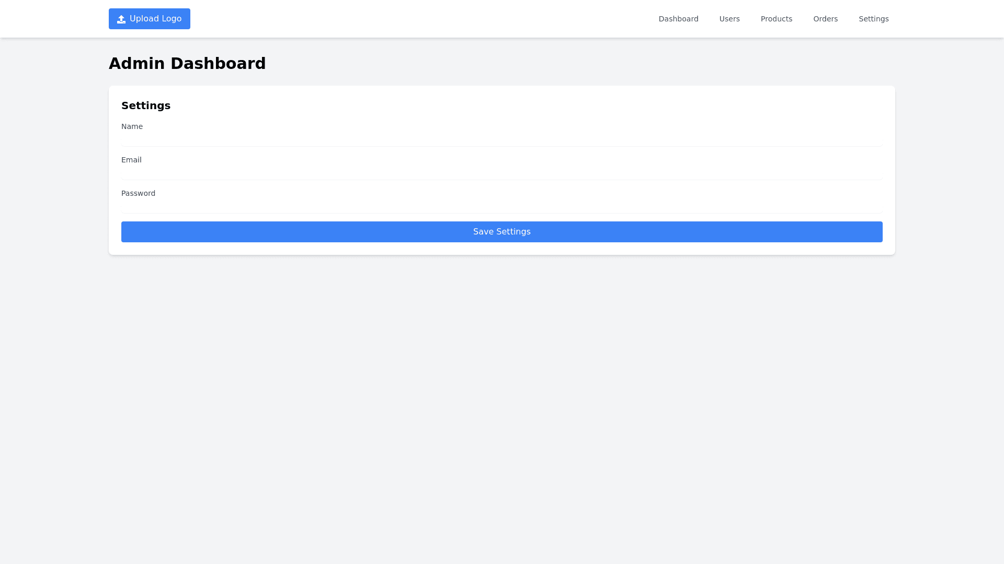This screenshot has width=1004, height=564.
Task: Open the Products nav link
Action: [x=776, y=19]
